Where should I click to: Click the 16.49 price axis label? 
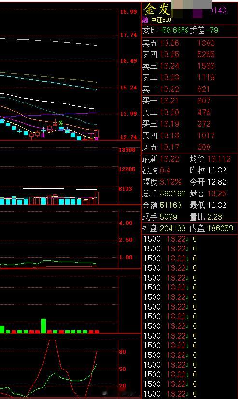point(128,61)
